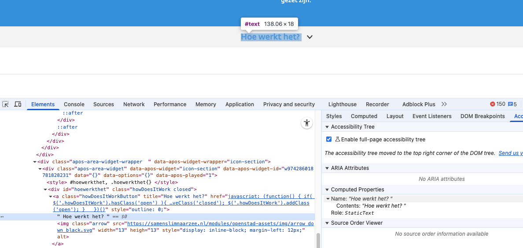The height and width of the screenshot is (248, 523).
Task: Click the Hoe werkt het? page link
Action: 270,37
